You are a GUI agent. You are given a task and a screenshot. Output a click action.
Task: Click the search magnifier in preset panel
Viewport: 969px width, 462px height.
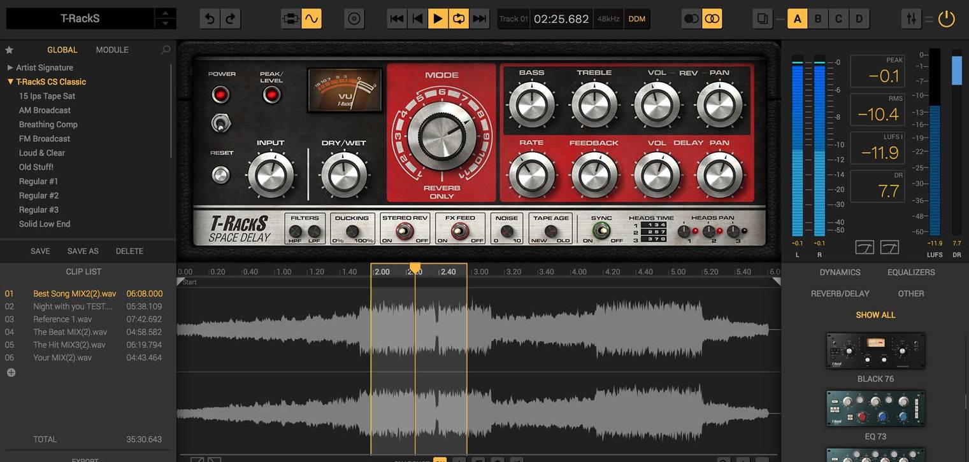click(166, 50)
